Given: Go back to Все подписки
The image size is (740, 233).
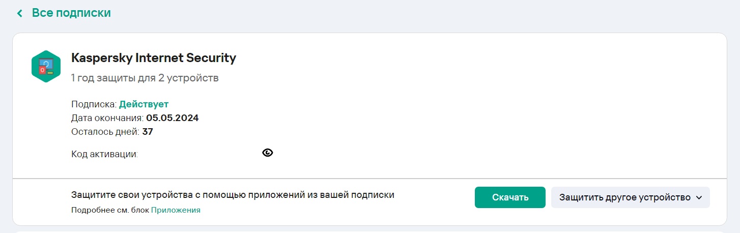Looking at the screenshot, I should click(71, 13).
